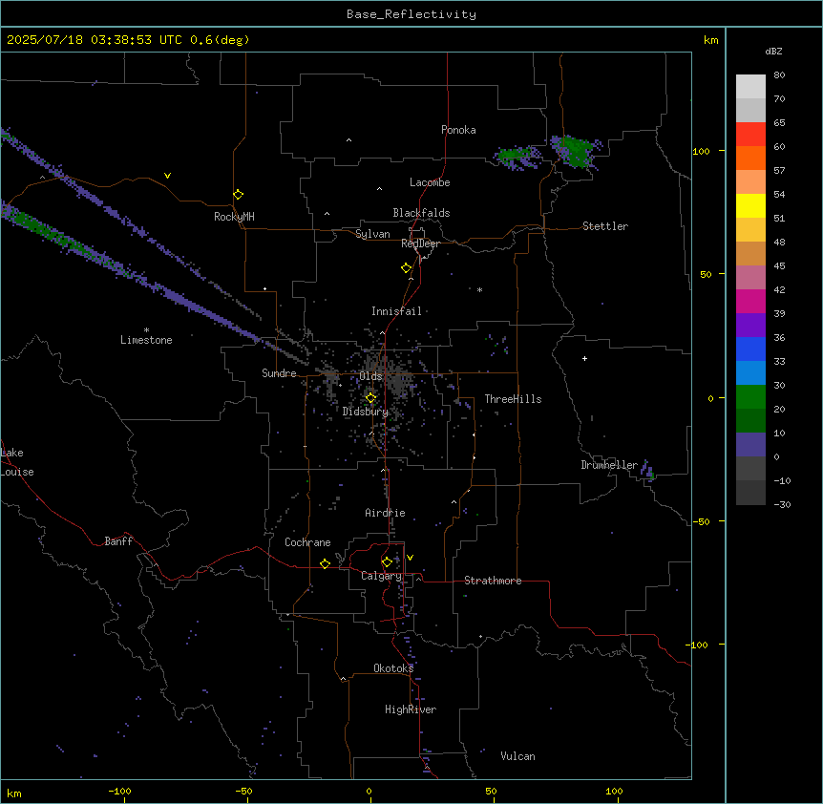
Task: Click the yellow diamond marker at Calgary
Action: (387, 562)
